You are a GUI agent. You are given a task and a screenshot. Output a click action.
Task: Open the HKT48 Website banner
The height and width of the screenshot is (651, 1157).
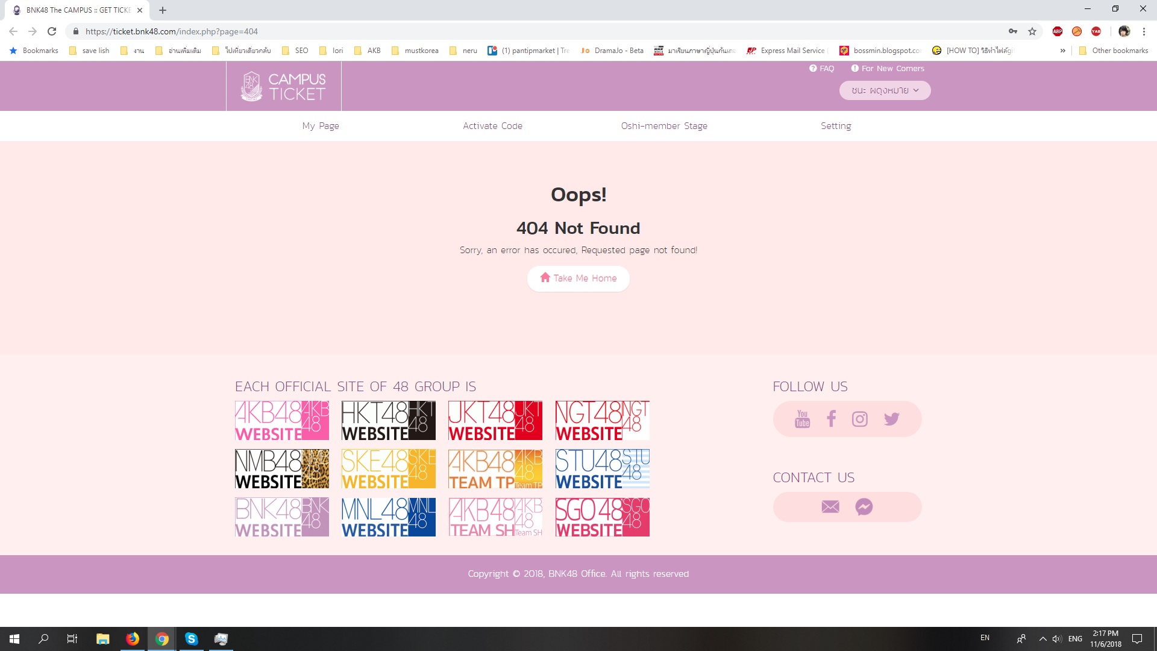click(389, 421)
